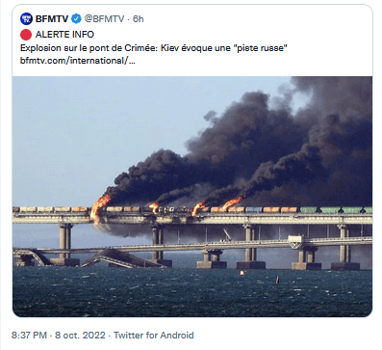The width and height of the screenshot is (382, 350).
Task: Click the dark sea area of the photo
Action: (x=192, y=294)
